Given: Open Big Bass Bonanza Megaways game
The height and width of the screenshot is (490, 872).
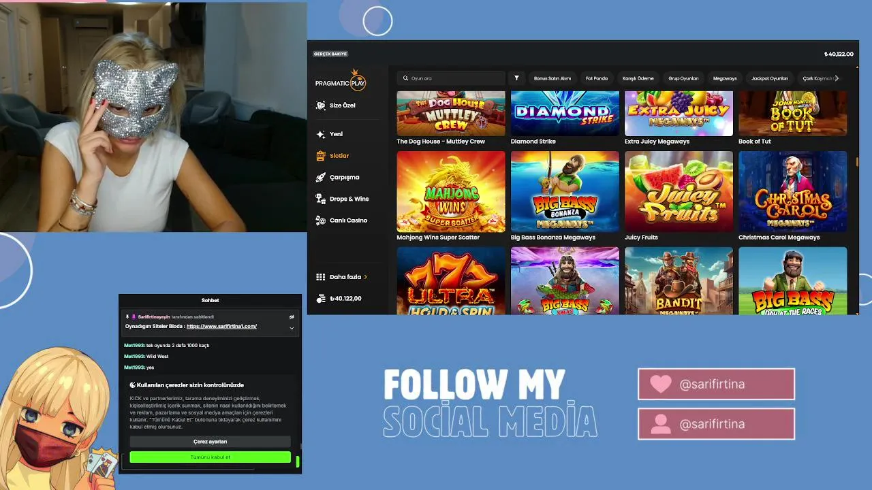Looking at the screenshot, I should (565, 191).
